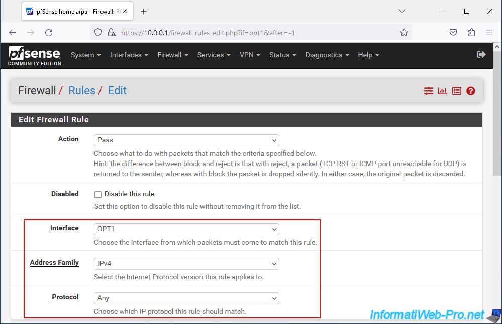Click browser forward arrow
The width and height of the screenshot is (502, 324).
(31, 32)
